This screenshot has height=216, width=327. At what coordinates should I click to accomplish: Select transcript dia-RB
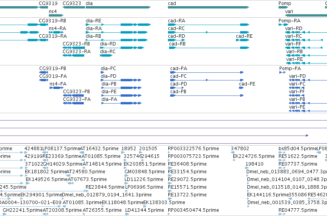[93, 36]
